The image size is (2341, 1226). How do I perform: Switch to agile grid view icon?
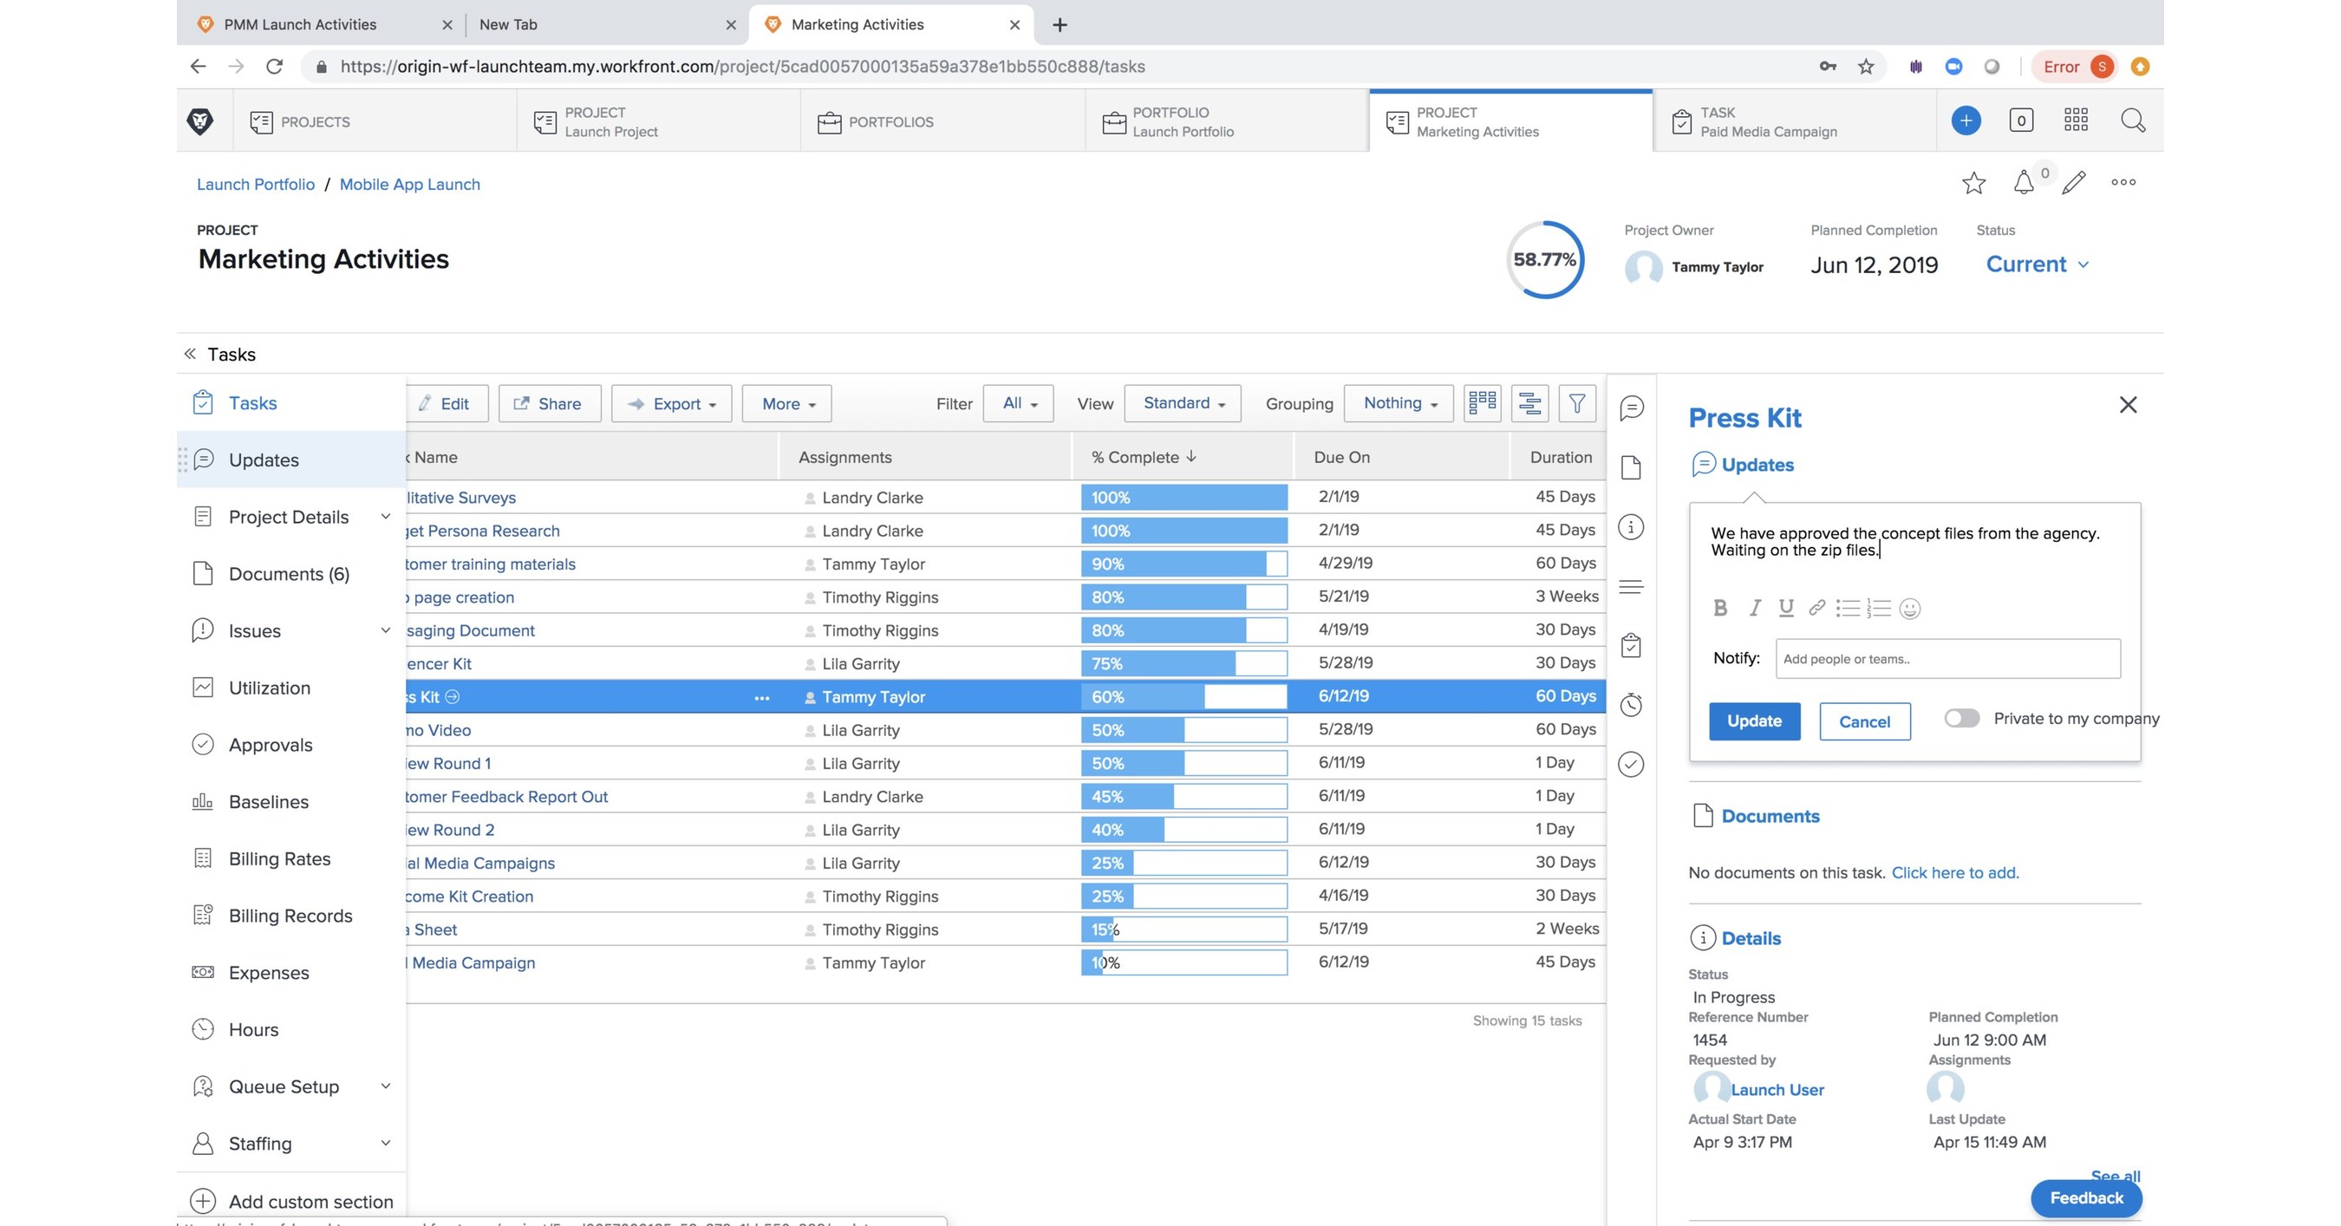click(x=1481, y=402)
